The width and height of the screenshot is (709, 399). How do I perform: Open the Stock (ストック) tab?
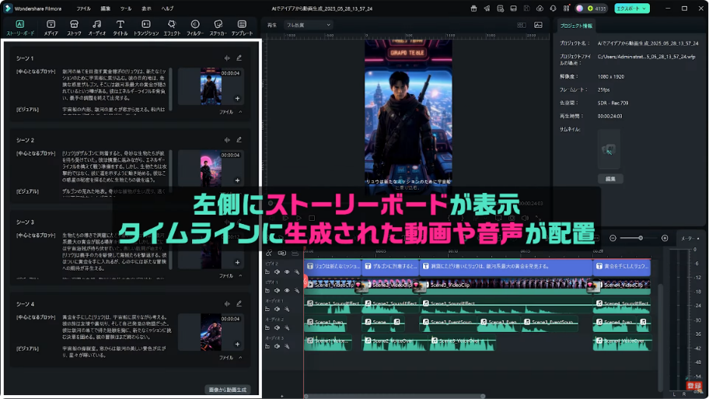74,27
